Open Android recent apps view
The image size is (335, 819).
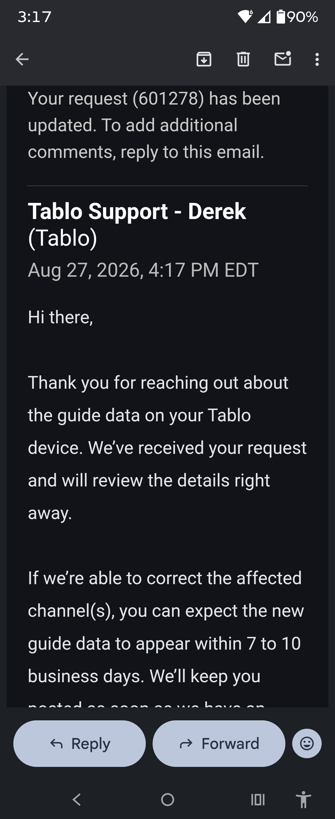[258, 799]
